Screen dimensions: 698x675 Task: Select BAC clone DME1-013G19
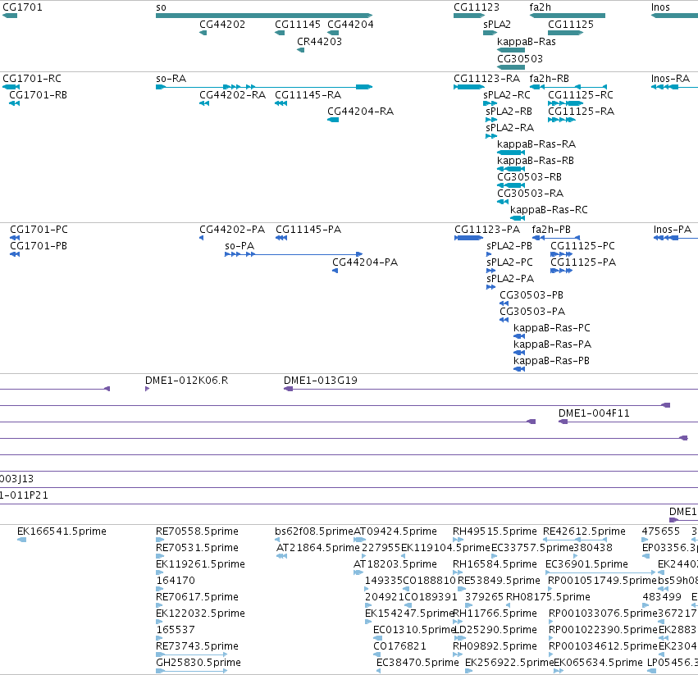[x=321, y=381]
